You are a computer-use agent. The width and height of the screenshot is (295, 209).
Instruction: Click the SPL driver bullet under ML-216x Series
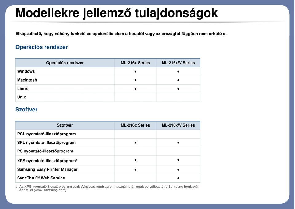pyautogui.click(x=136, y=143)
